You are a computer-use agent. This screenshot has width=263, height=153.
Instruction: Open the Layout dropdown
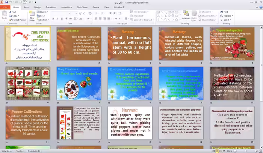pyautogui.click(x=42, y=12)
